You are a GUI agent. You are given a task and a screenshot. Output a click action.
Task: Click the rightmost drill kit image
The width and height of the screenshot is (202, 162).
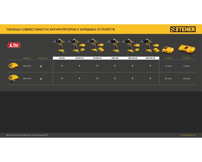coord(149,45)
